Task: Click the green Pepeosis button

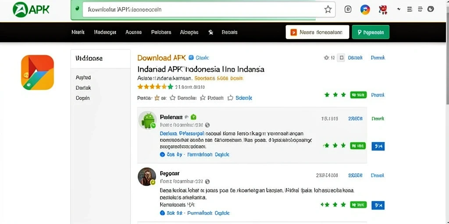Action: [371, 32]
